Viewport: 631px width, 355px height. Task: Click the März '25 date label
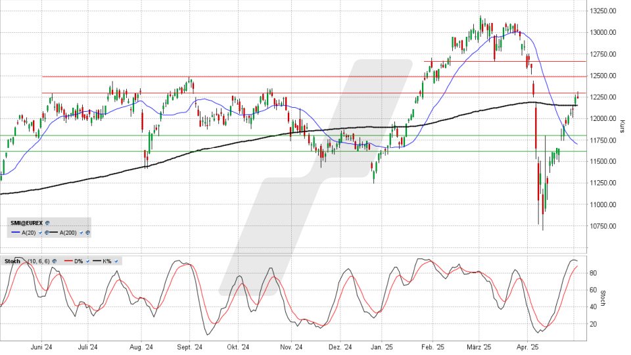click(x=479, y=347)
